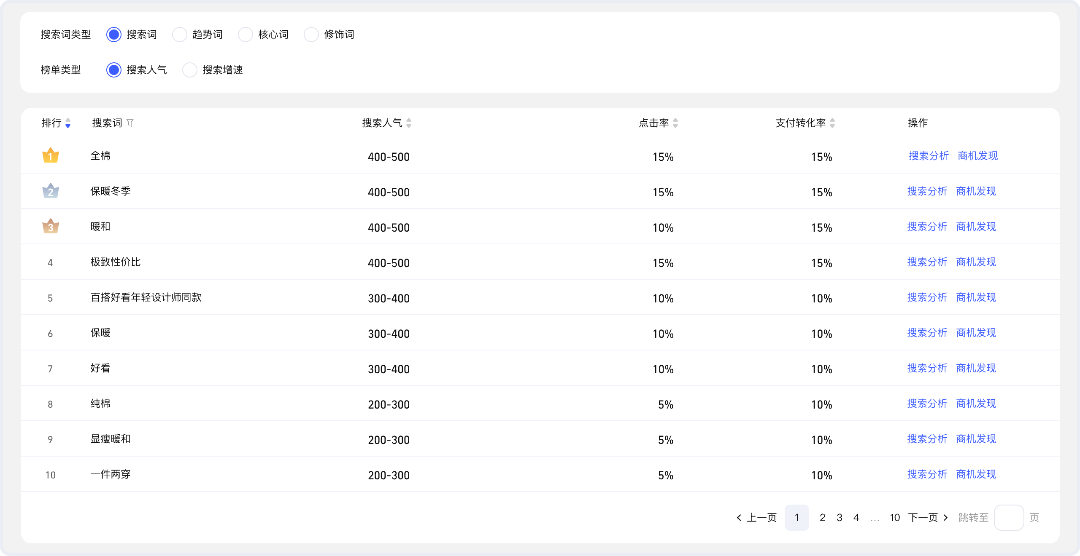The height and width of the screenshot is (556, 1080).
Task: Jump to page 2
Action: 822,518
